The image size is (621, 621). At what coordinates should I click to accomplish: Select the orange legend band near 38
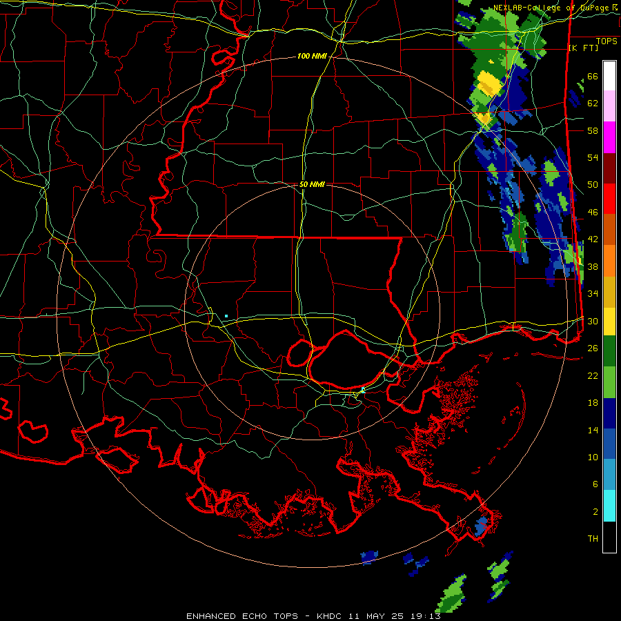(609, 261)
